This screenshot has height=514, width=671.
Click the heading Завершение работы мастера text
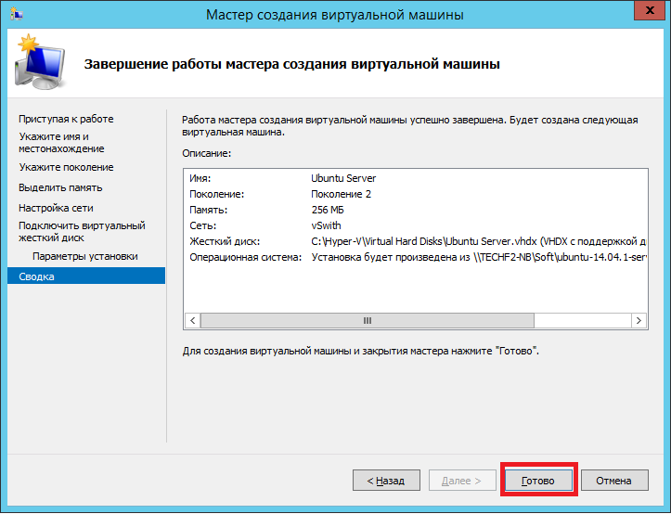[291, 64]
